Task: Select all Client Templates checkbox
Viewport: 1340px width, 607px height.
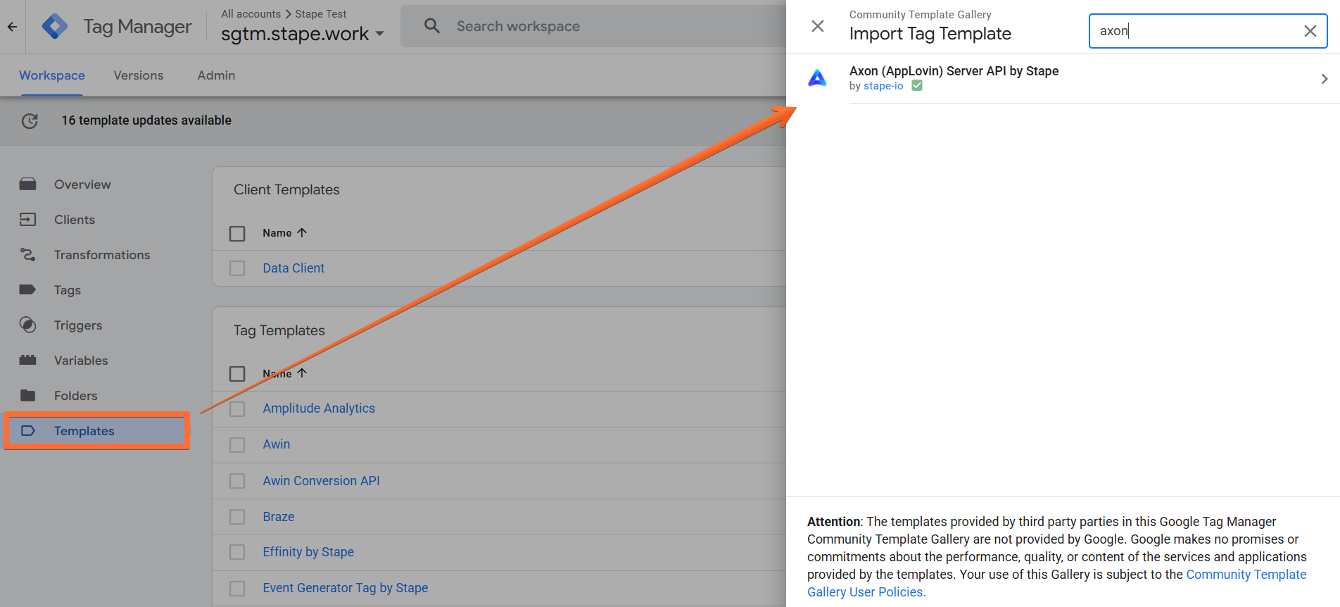Action: (237, 233)
